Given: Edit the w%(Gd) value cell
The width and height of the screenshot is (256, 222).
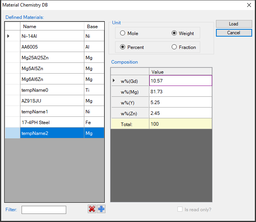Looking at the screenshot, I should pos(180,81).
